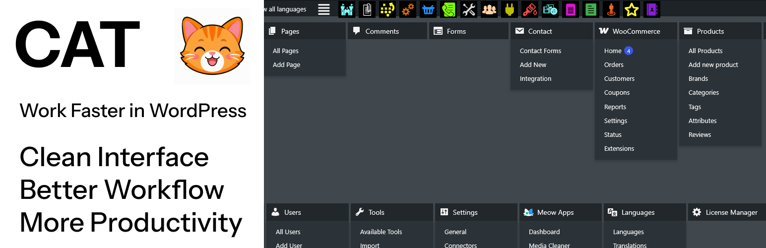
Task: Open Settings under WooCommerce
Action: [x=616, y=121]
